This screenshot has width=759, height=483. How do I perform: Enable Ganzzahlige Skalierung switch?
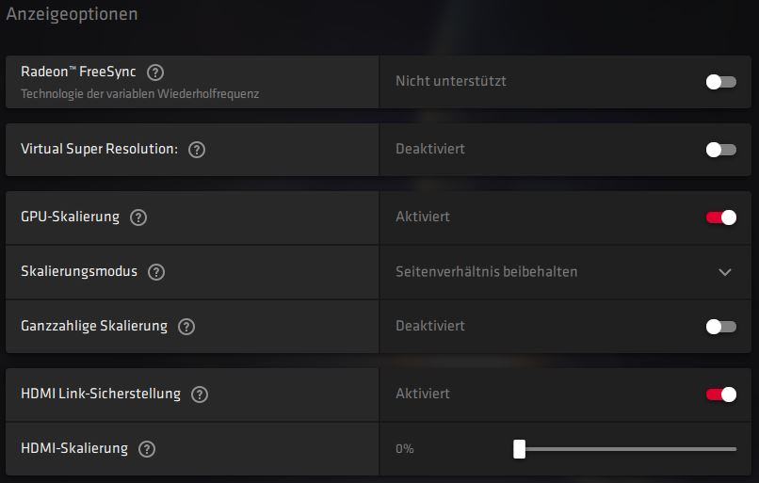click(x=720, y=327)
